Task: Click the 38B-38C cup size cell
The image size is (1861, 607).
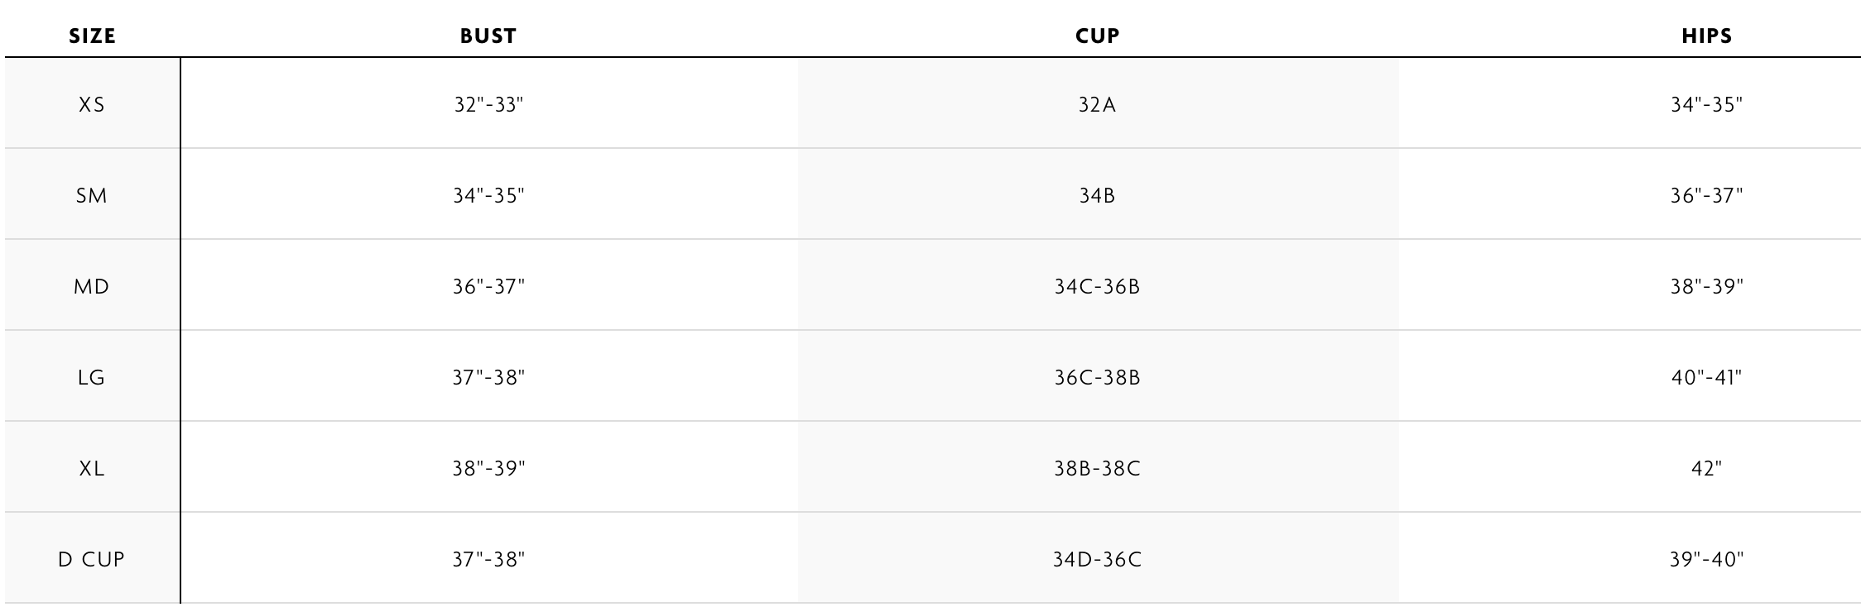Action: [x=1097, y=469]
